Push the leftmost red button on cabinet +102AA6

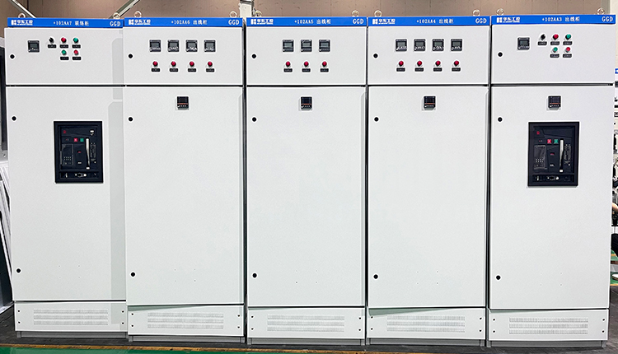tap(155, 63)
